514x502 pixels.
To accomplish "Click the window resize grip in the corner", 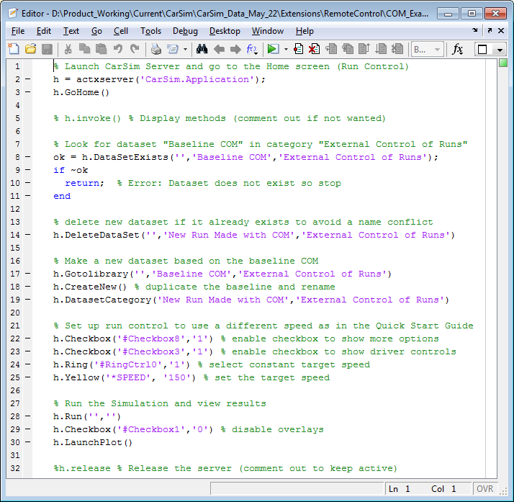I will tap(503, 490).
